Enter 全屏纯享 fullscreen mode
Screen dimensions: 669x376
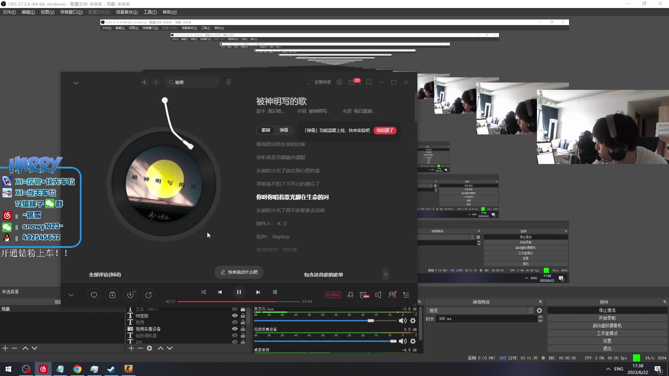319,82
